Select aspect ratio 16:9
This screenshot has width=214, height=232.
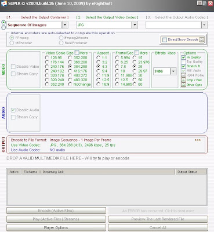(98, 84)
